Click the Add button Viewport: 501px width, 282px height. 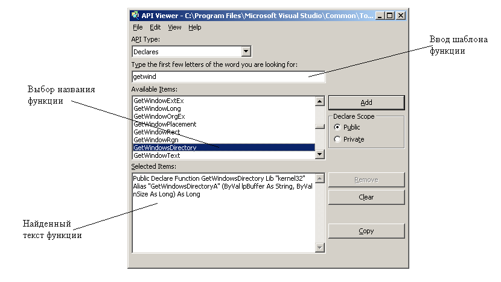click(366, 102)
